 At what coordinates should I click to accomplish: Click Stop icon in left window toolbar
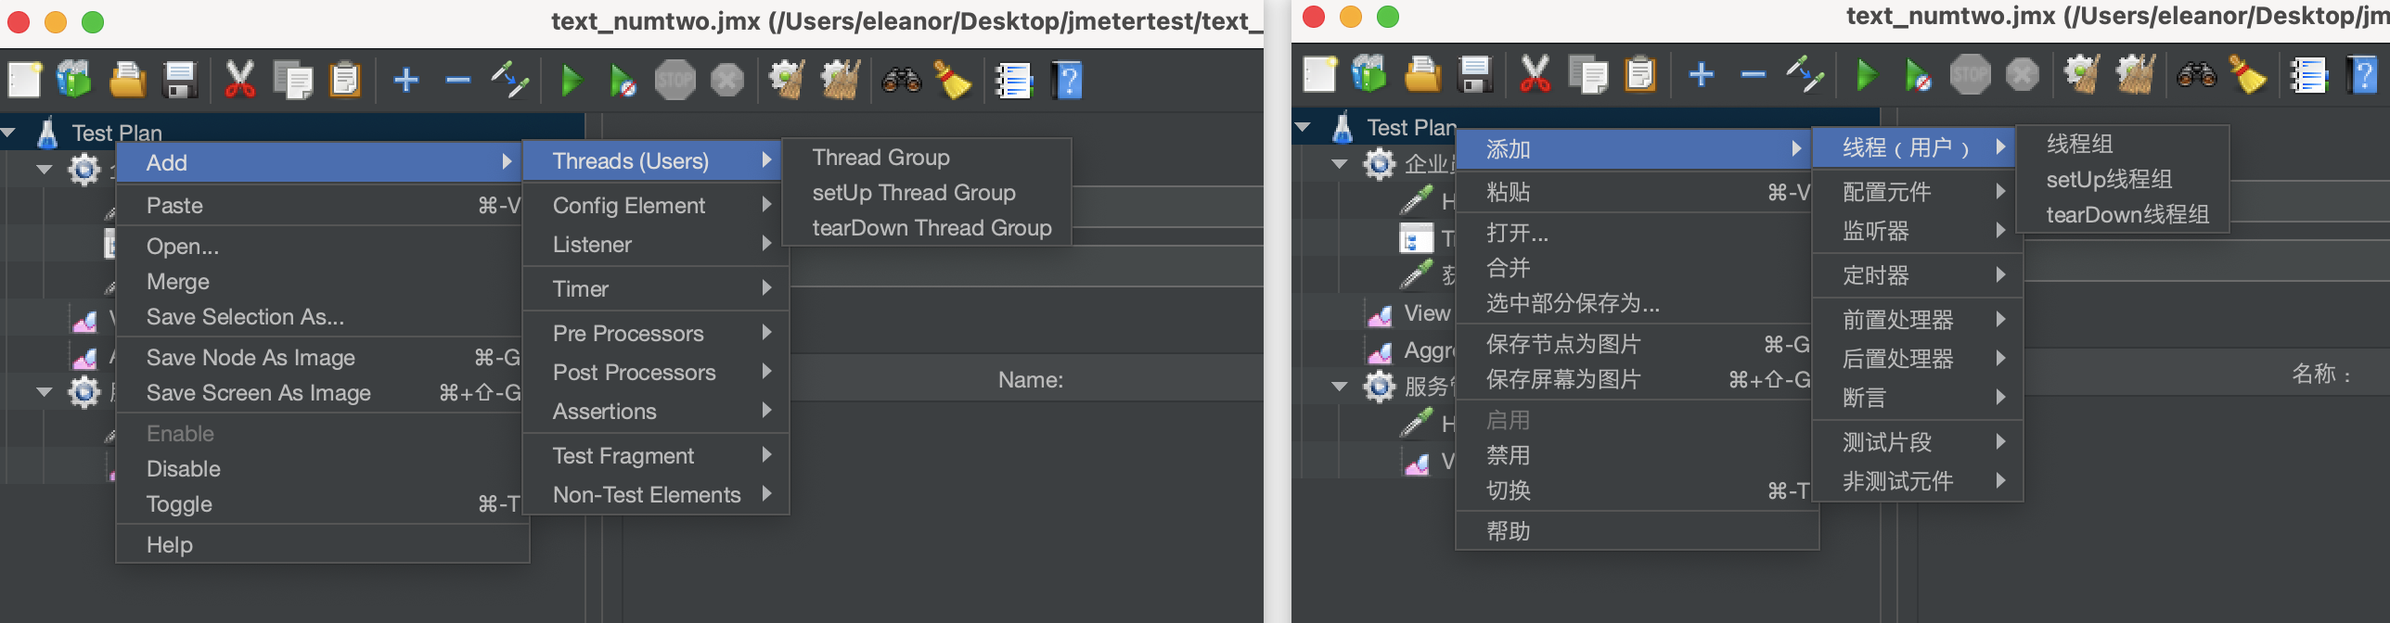pyautogui.click(x=675, y=80)
